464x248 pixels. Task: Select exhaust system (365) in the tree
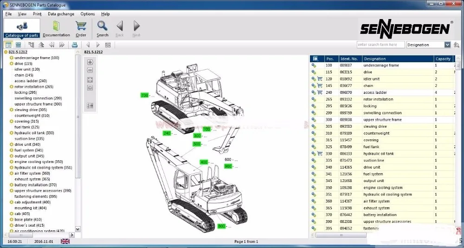pyautogui.click(x=32, y=179)
